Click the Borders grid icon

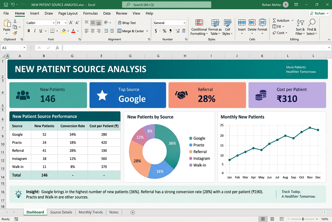pyautogui.click(x=52, y=31)
